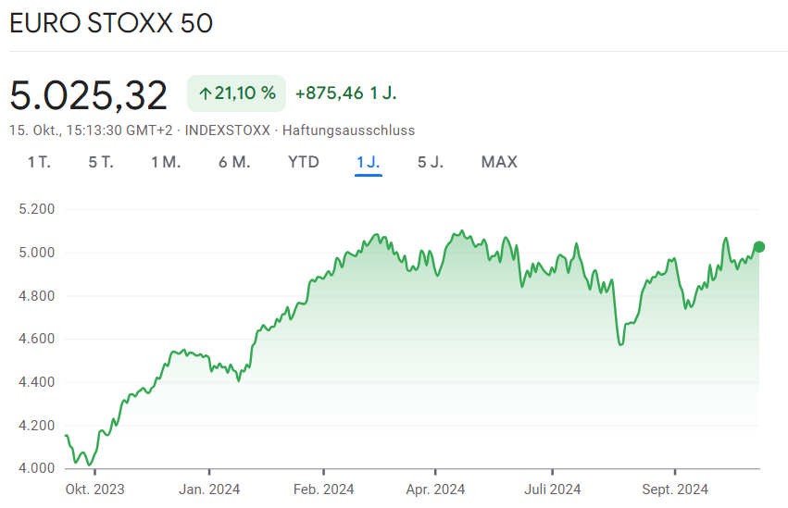This screenshot has height=508, width=788.
Task: Open the 1 M. chart range
Action: coord(166,162)
